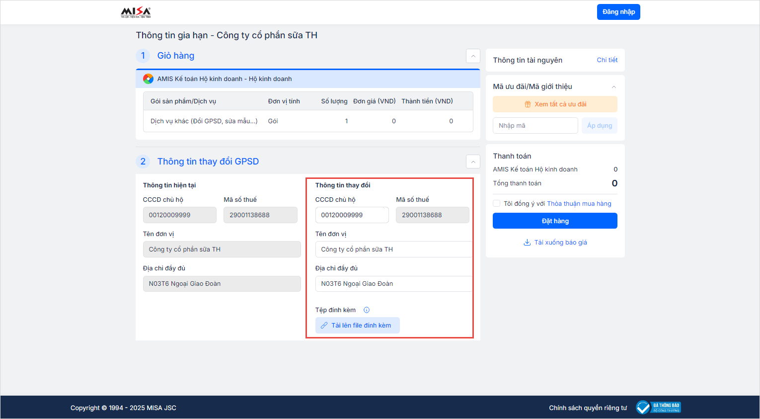Click the paperclip icon in upload button
The width and height of the screenshot is (760, 419).
(x=324, y=326)
